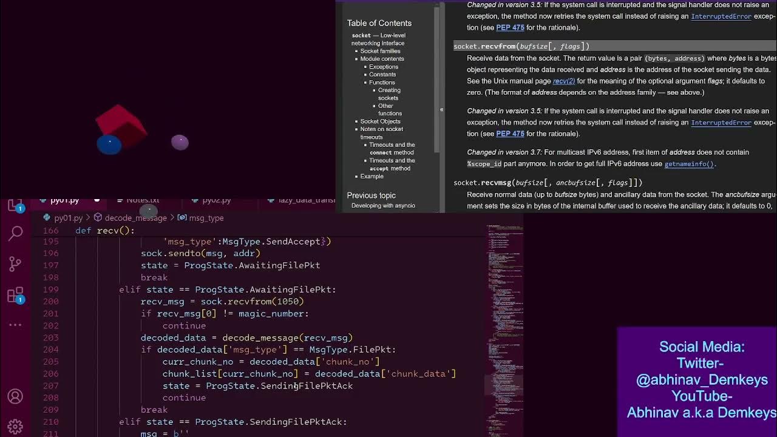Click the variable symbol icon before msg_type

click(182, 218)
